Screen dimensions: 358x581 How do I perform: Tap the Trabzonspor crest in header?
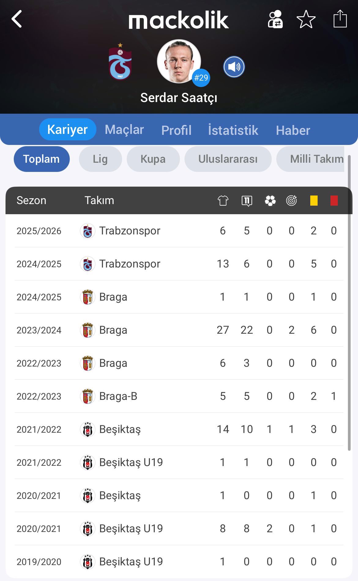(120, 62)
